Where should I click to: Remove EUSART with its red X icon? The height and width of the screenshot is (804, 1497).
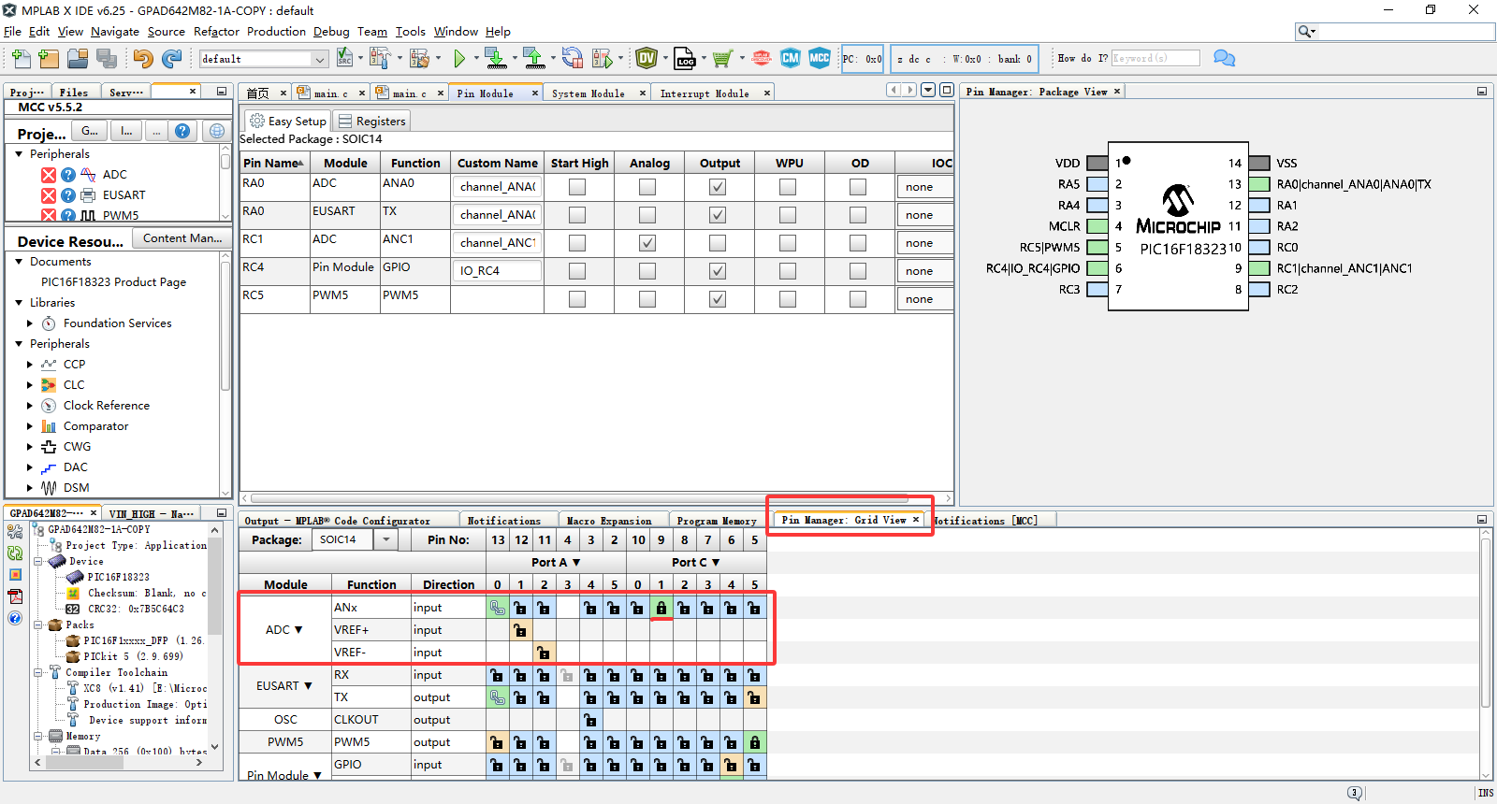point(49,195)
